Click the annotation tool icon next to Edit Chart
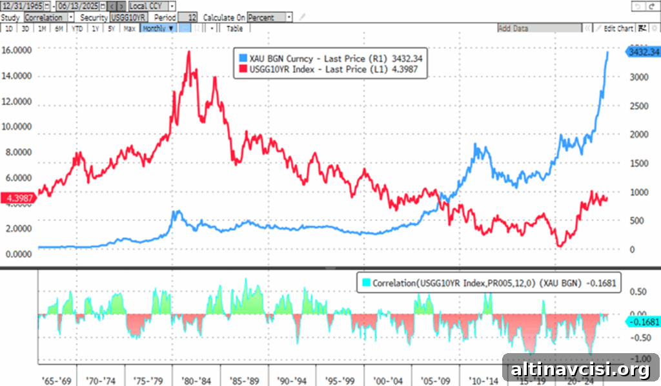Image resolution: width=661 pixels, height=386 pixels. [642, 28]
